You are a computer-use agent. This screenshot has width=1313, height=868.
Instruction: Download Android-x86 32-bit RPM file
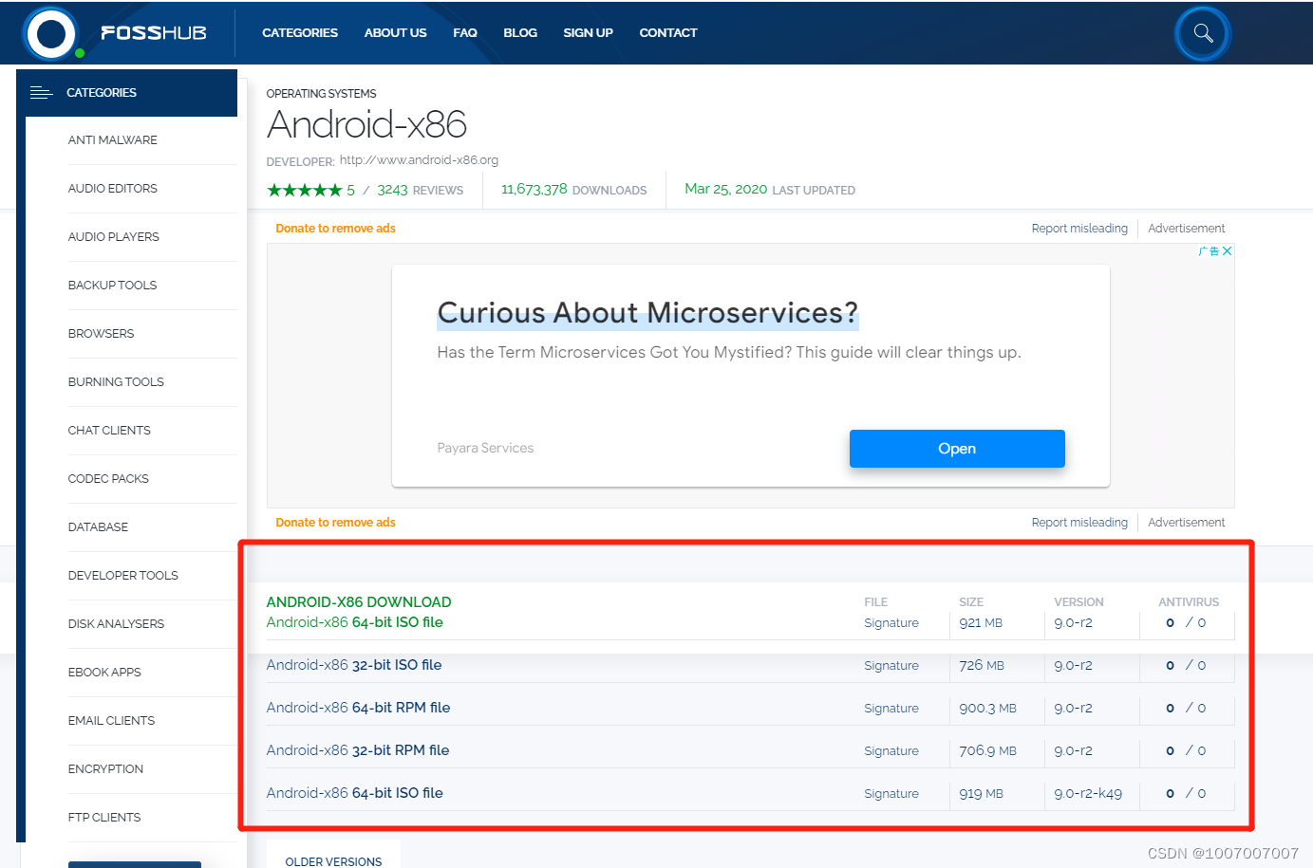pyautogui.click(x=357, y=750)
